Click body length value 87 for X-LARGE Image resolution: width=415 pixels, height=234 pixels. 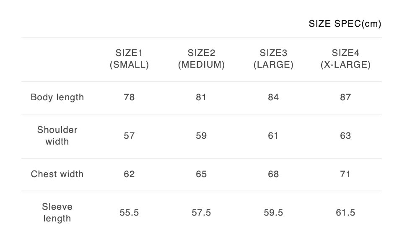pos(345,97)
